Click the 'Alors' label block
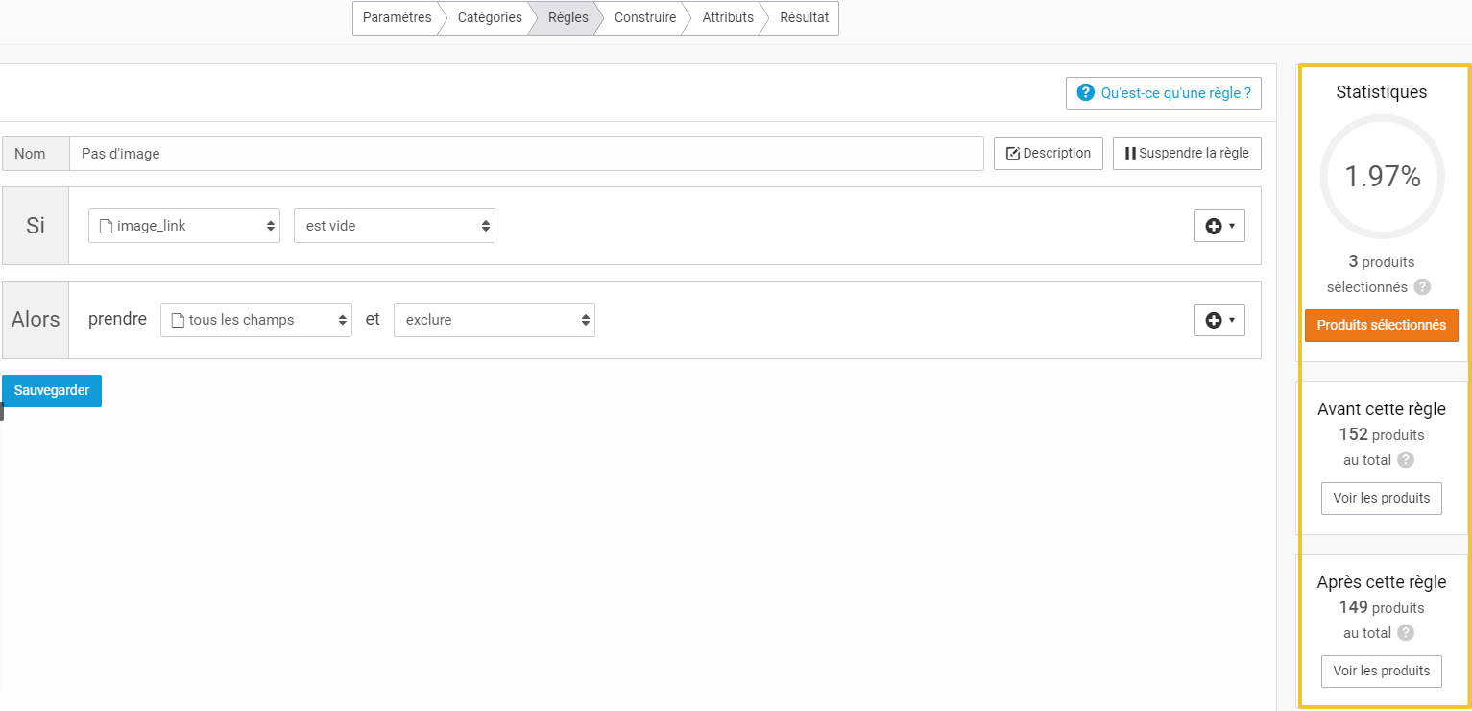This screenshot has width=1472, height=711. (x=36, y=320)
